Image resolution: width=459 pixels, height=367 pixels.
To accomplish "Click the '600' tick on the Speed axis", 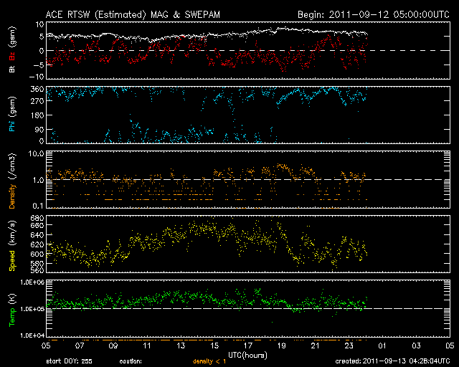I will pos(37,254).
